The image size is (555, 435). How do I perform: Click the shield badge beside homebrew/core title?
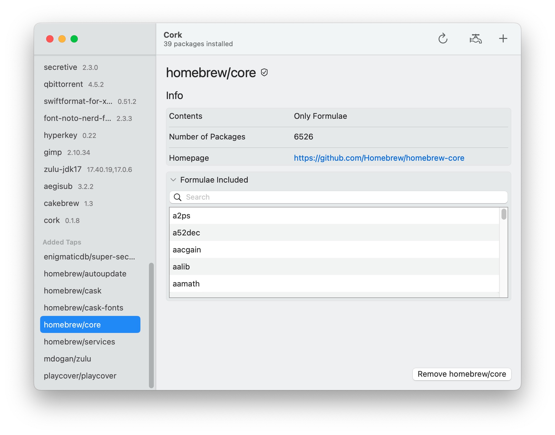(264, 72)
